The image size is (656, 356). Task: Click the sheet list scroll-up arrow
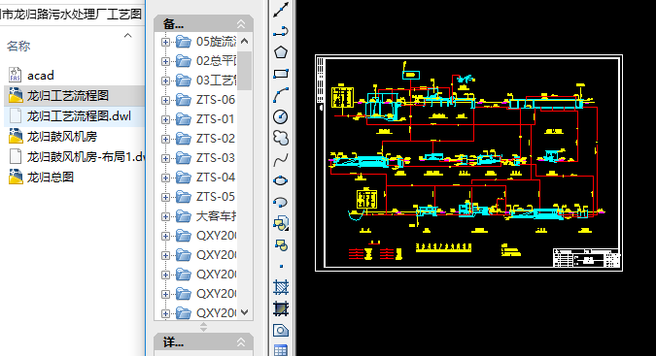point(245,42)
